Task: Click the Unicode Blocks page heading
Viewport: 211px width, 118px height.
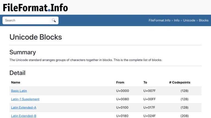Action: tap(36, 37)
